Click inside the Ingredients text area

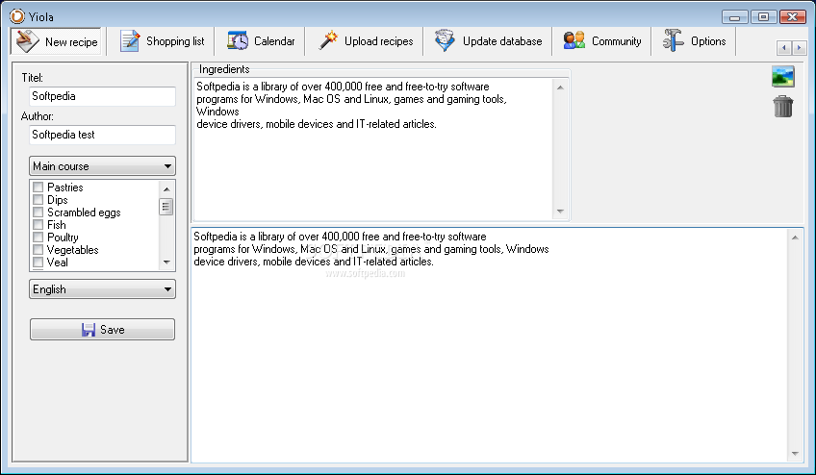(372, 149)
